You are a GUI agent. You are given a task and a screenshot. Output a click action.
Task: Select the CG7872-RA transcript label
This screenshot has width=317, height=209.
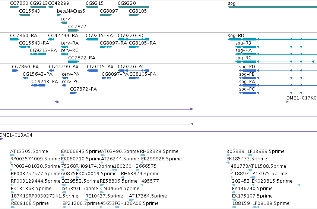tap(82, 58)
